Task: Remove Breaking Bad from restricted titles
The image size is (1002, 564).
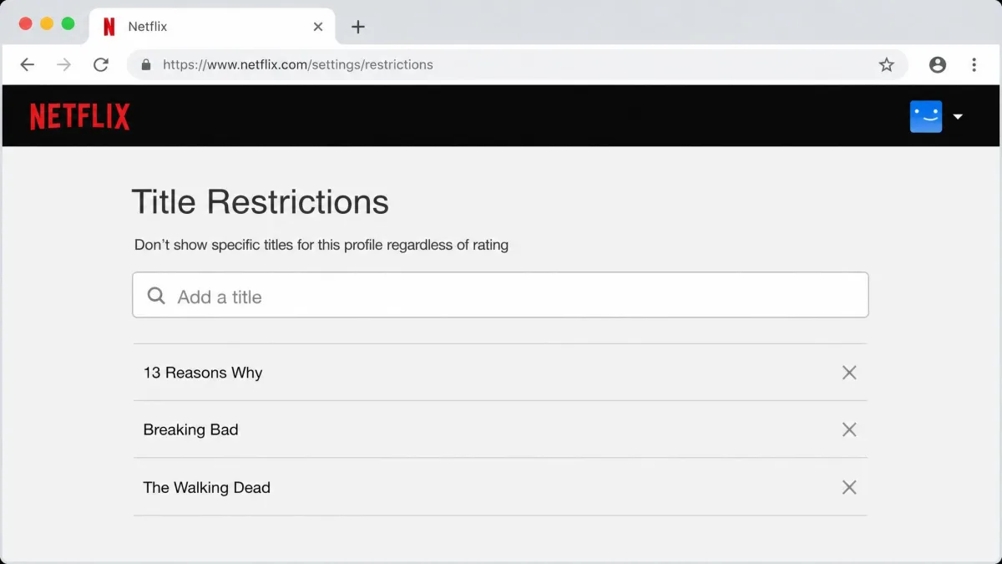Action: (x=849, y=429)
